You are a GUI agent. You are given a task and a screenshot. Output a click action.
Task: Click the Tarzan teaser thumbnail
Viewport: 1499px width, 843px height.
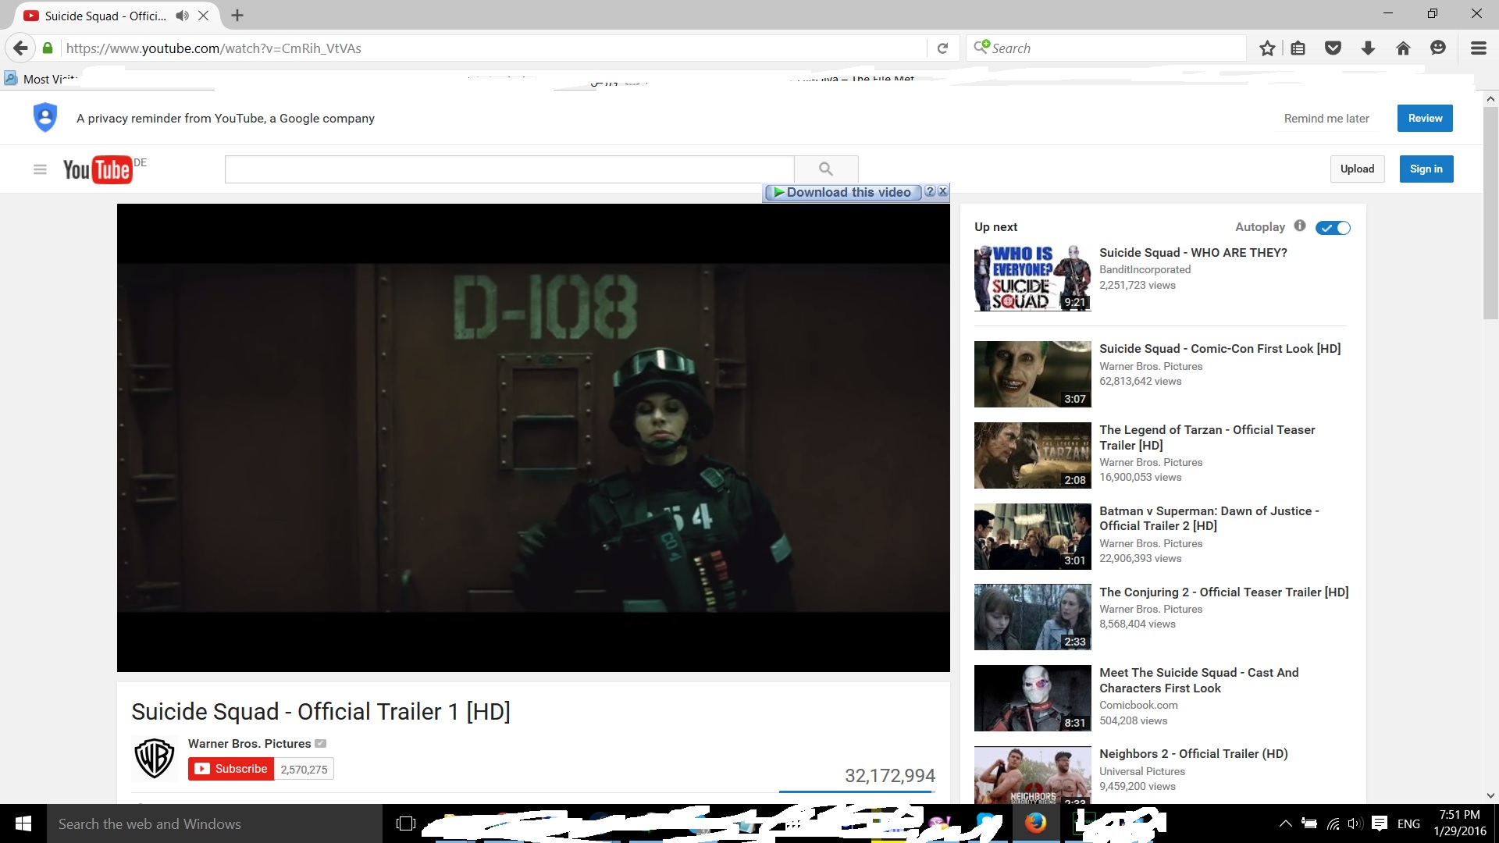[x=1032, y=455]
